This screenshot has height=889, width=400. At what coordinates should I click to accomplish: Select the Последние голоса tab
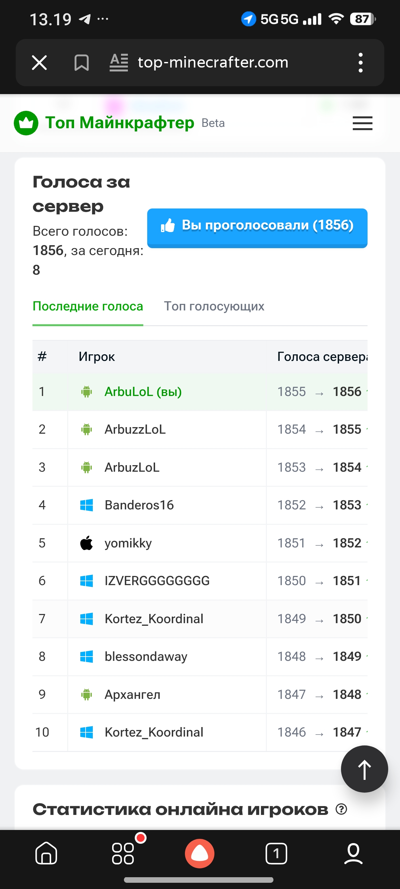[88, 306]
